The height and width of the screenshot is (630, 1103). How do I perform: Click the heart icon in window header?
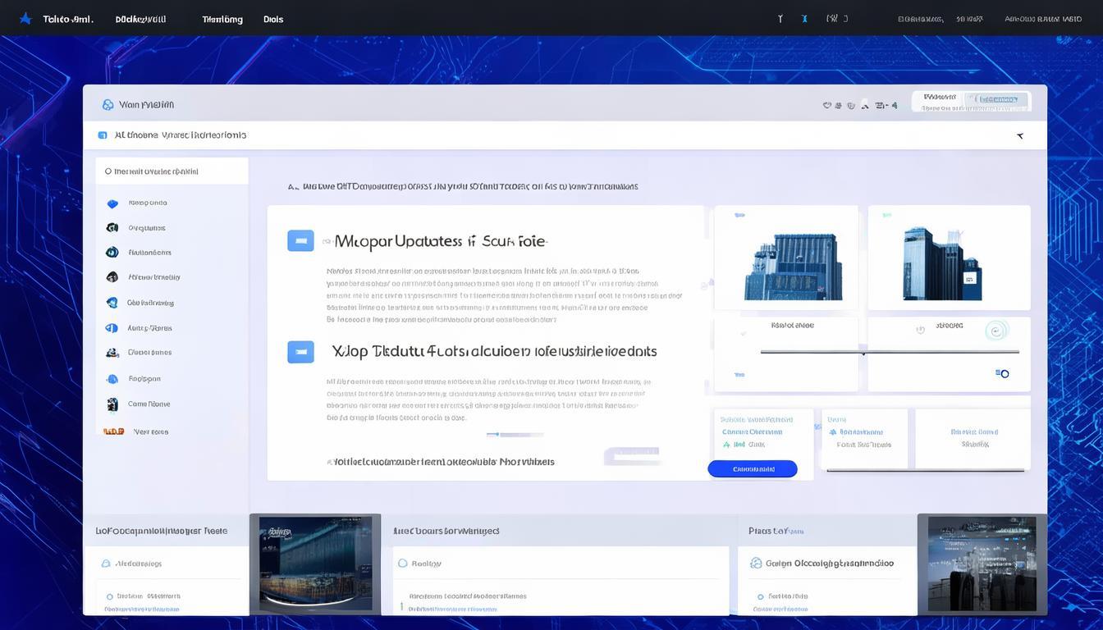tap(826, 106)
